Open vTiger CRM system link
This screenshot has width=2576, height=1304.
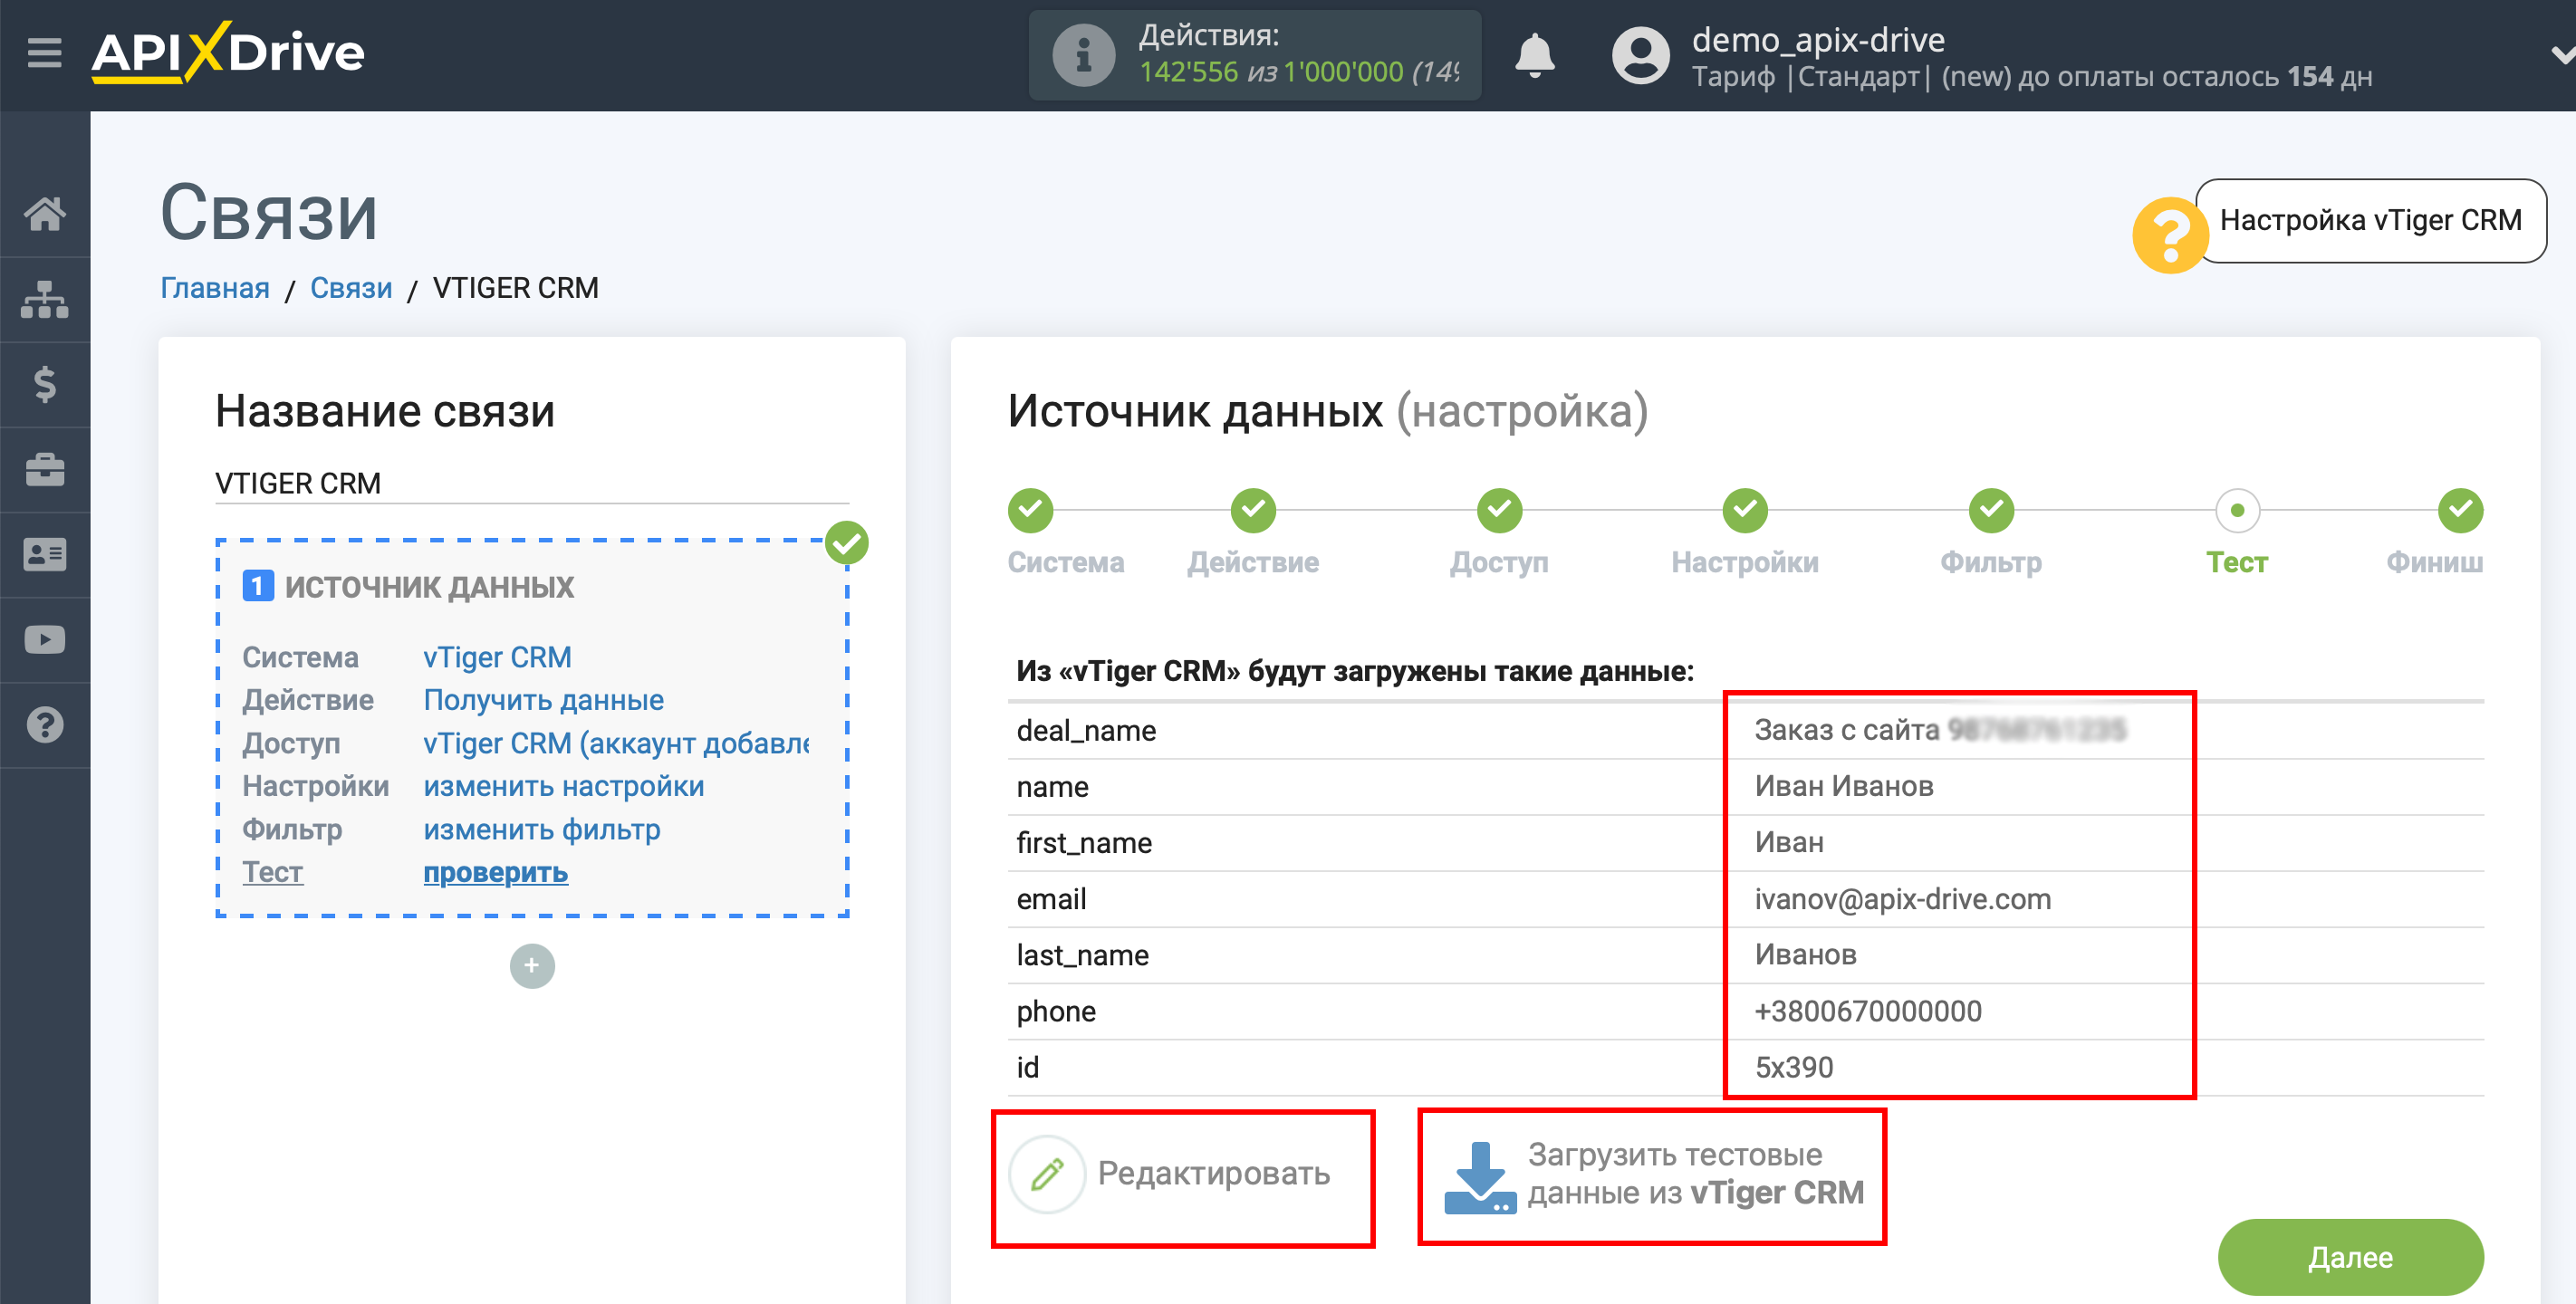point(497,657)
